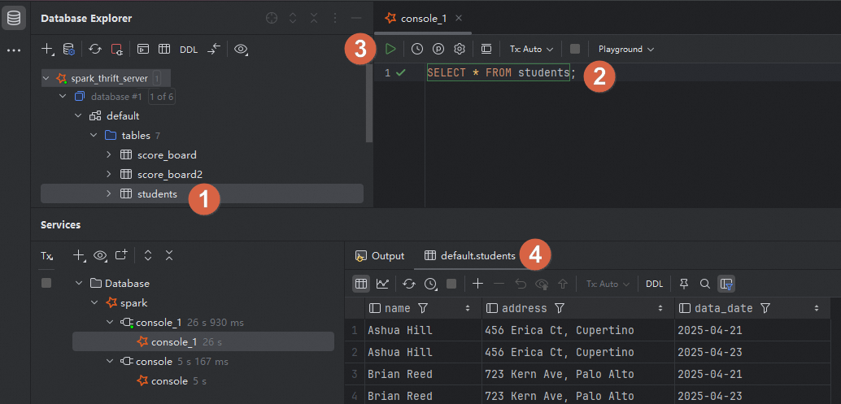
Task: Click the Tx icon in Services toolbar
Action: coord(46,256)
